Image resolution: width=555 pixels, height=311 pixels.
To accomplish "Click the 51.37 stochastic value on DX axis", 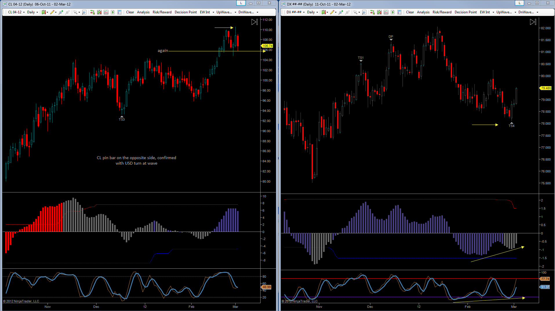I will coord(545,287).
